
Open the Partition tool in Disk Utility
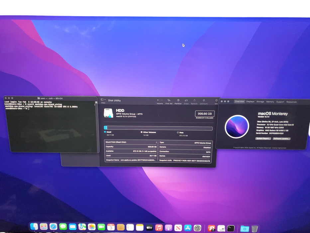coord(178,100)
